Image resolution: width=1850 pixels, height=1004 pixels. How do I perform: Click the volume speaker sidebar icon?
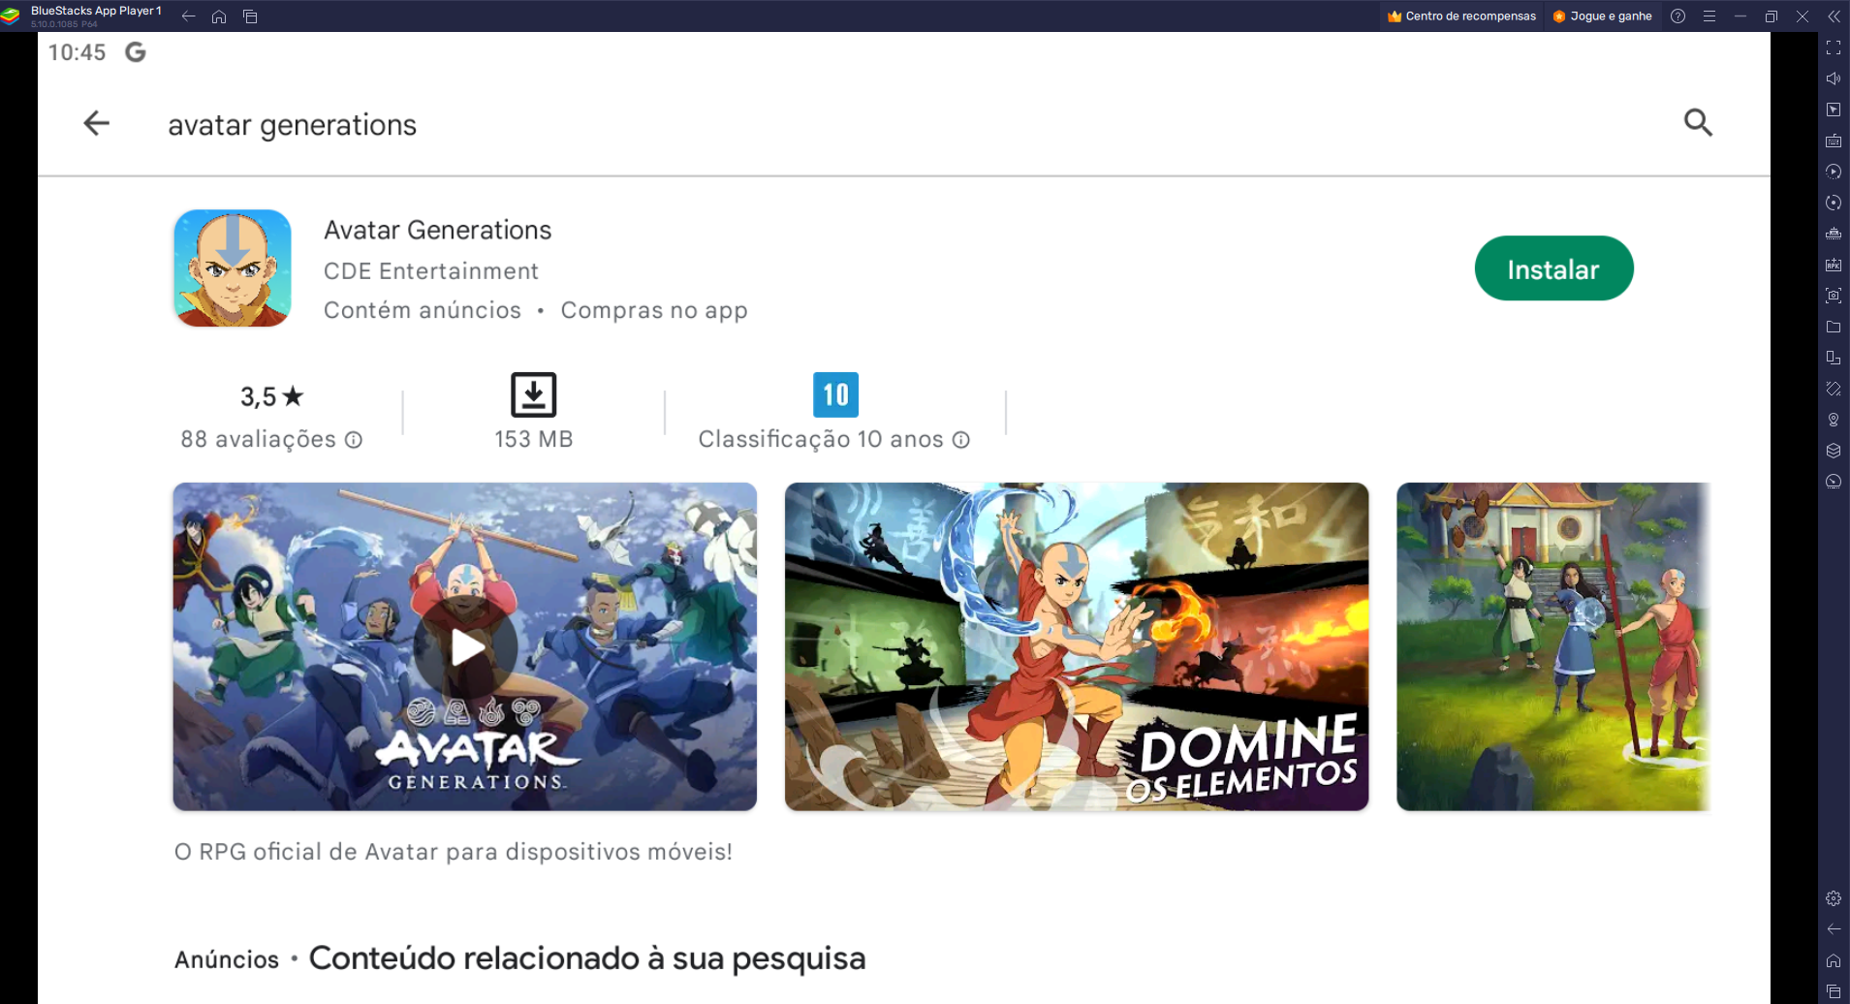(x=1834, y=78)
